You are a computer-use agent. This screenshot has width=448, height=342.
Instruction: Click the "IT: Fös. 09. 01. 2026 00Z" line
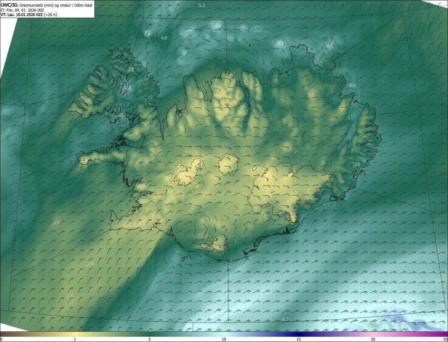click(22, 10)
